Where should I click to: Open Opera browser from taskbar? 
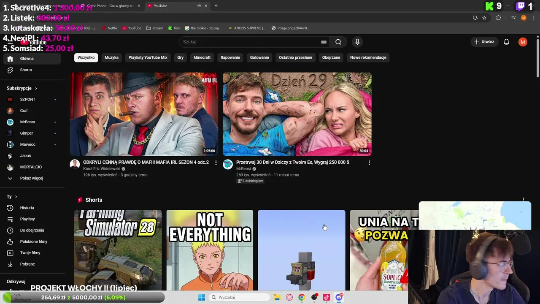(x=289, y=297)
